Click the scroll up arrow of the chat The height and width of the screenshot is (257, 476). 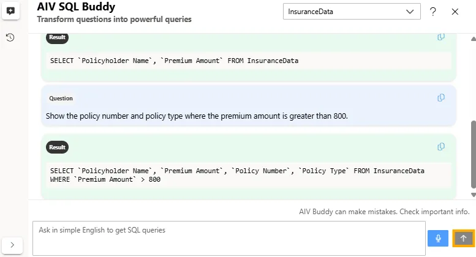[472, 38]
